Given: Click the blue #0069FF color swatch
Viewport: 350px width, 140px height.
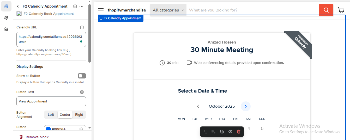Looking at the screenshot, I should click(48, 129).
